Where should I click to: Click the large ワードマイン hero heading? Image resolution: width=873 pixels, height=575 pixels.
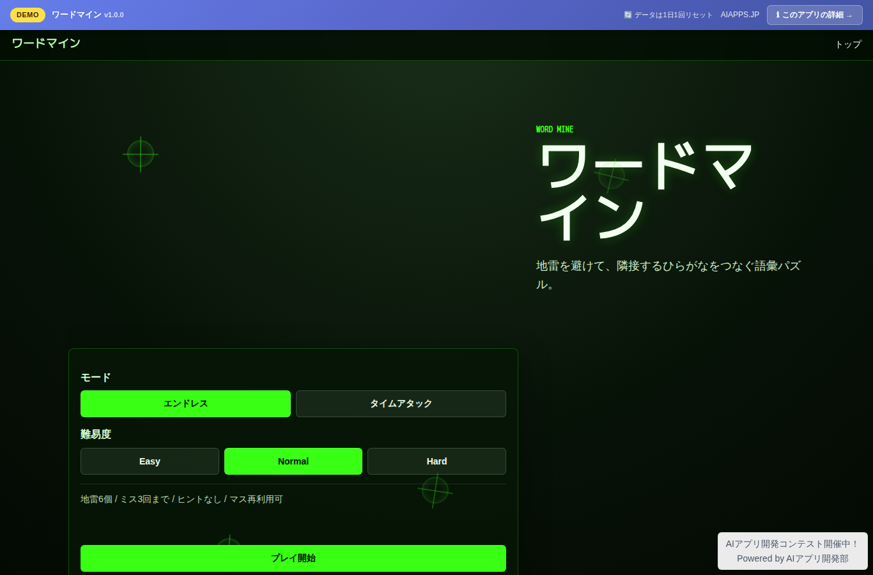[645, 190]
